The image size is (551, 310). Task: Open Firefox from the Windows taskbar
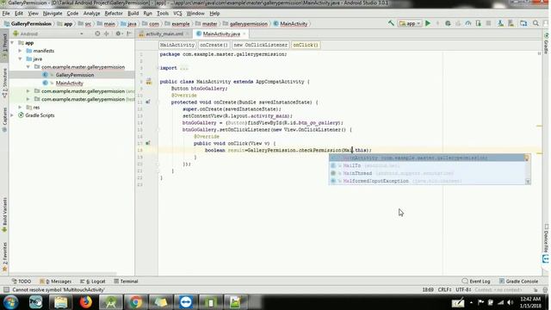85,302
